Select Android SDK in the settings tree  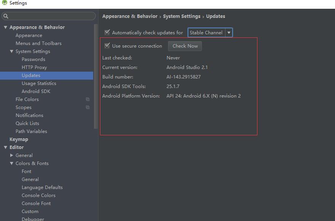(x=36, y=91)
